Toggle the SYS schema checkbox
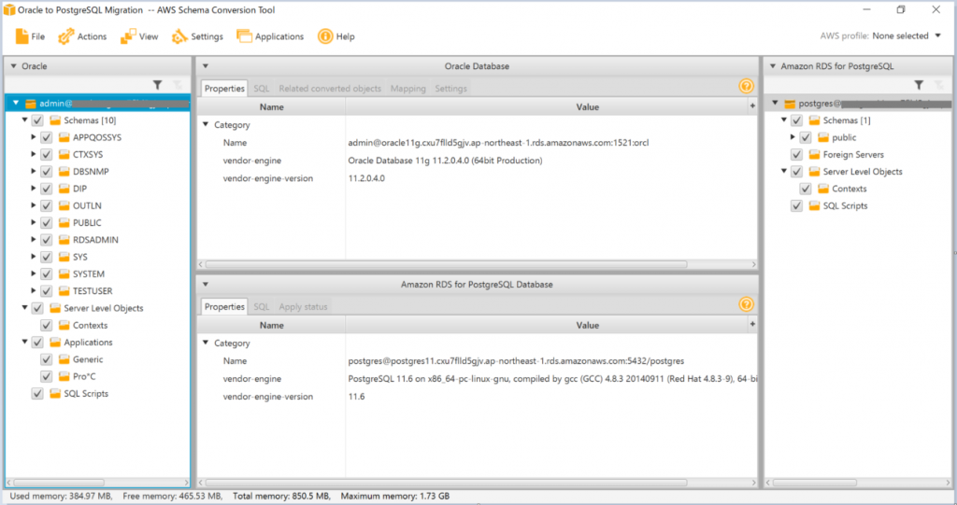Screen dimensions: 957x505 pyautogui.click(x=47, y=257)
